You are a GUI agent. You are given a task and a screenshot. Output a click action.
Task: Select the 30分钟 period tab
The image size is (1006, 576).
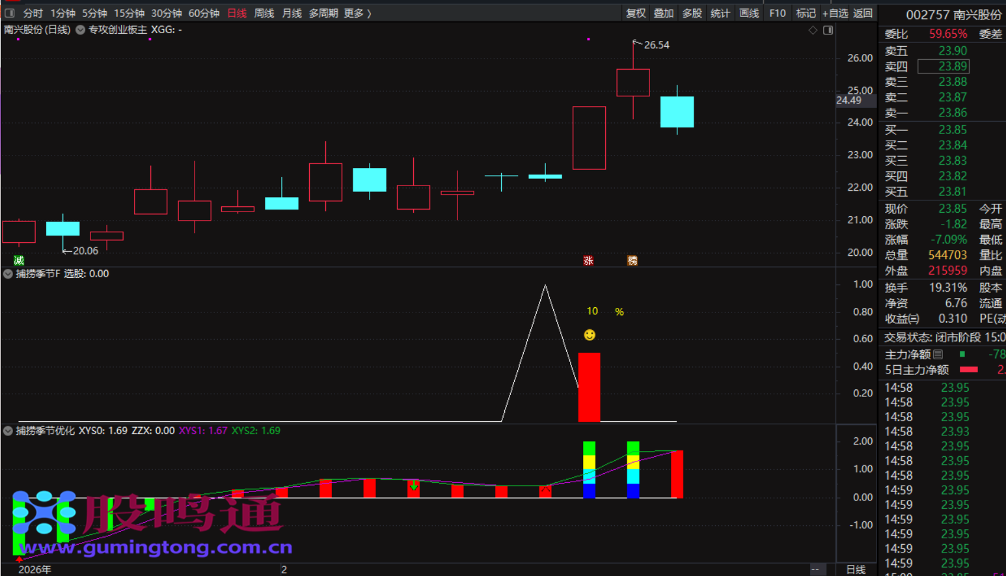[x=167, y=13]
